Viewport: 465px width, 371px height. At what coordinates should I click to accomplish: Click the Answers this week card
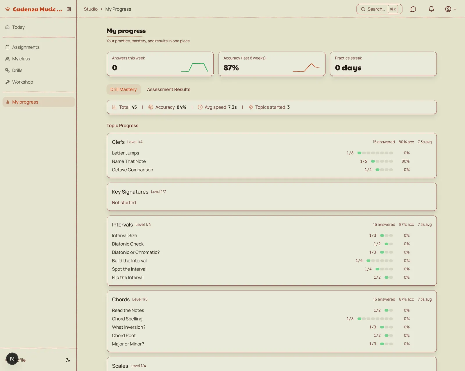[x=160, y=64]
